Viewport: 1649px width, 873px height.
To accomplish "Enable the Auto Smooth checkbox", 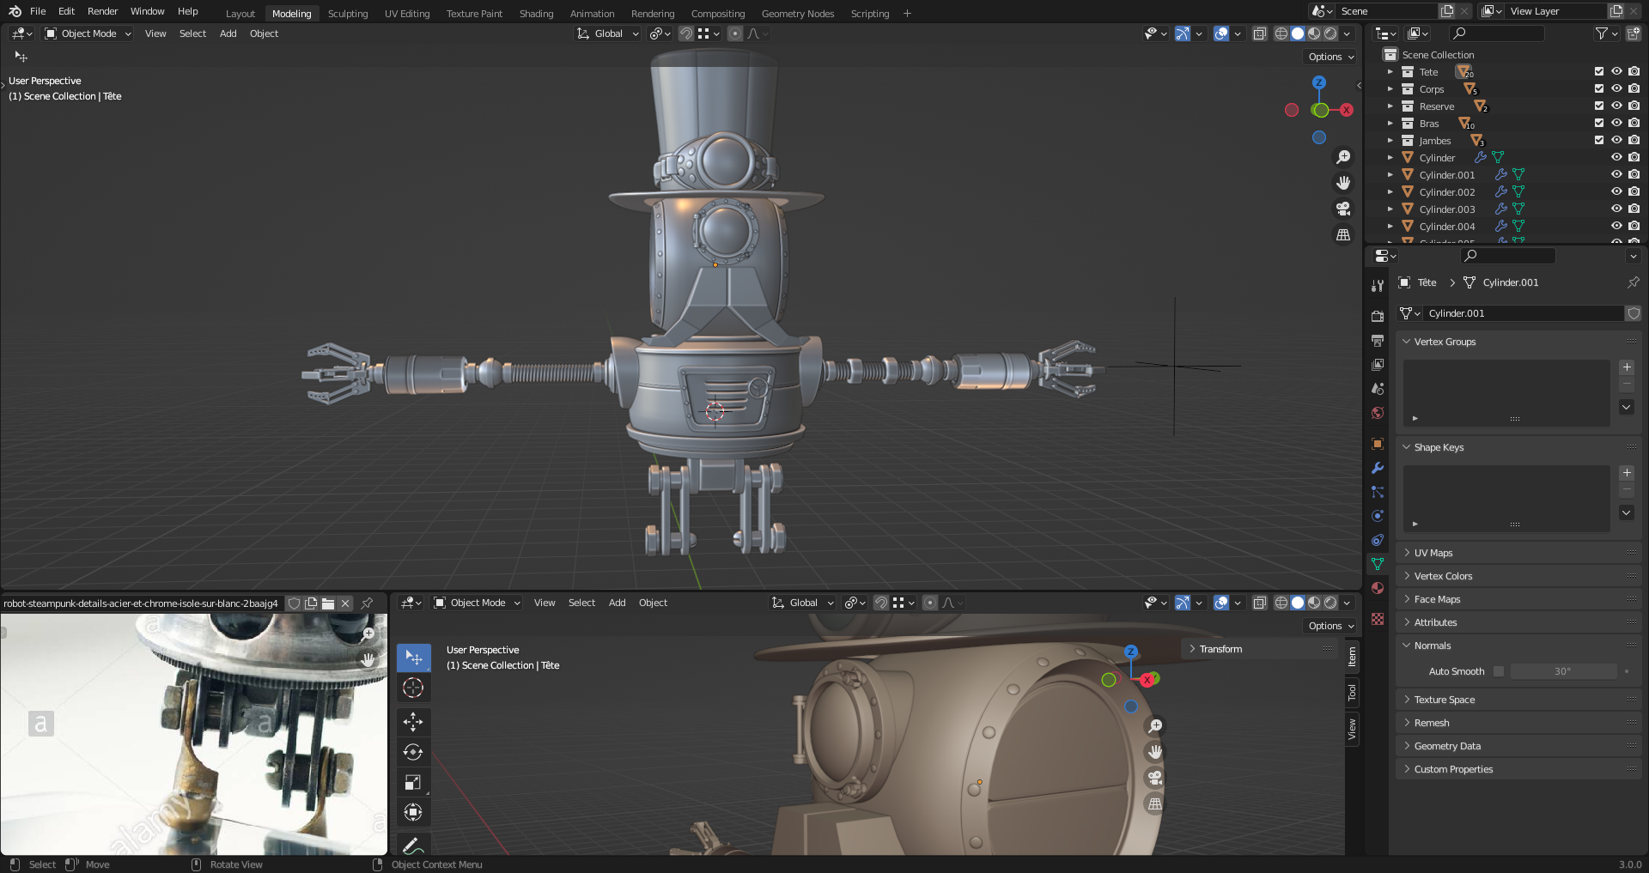I will point(1499,671).
